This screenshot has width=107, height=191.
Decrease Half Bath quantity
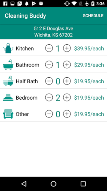pos(49,81)
